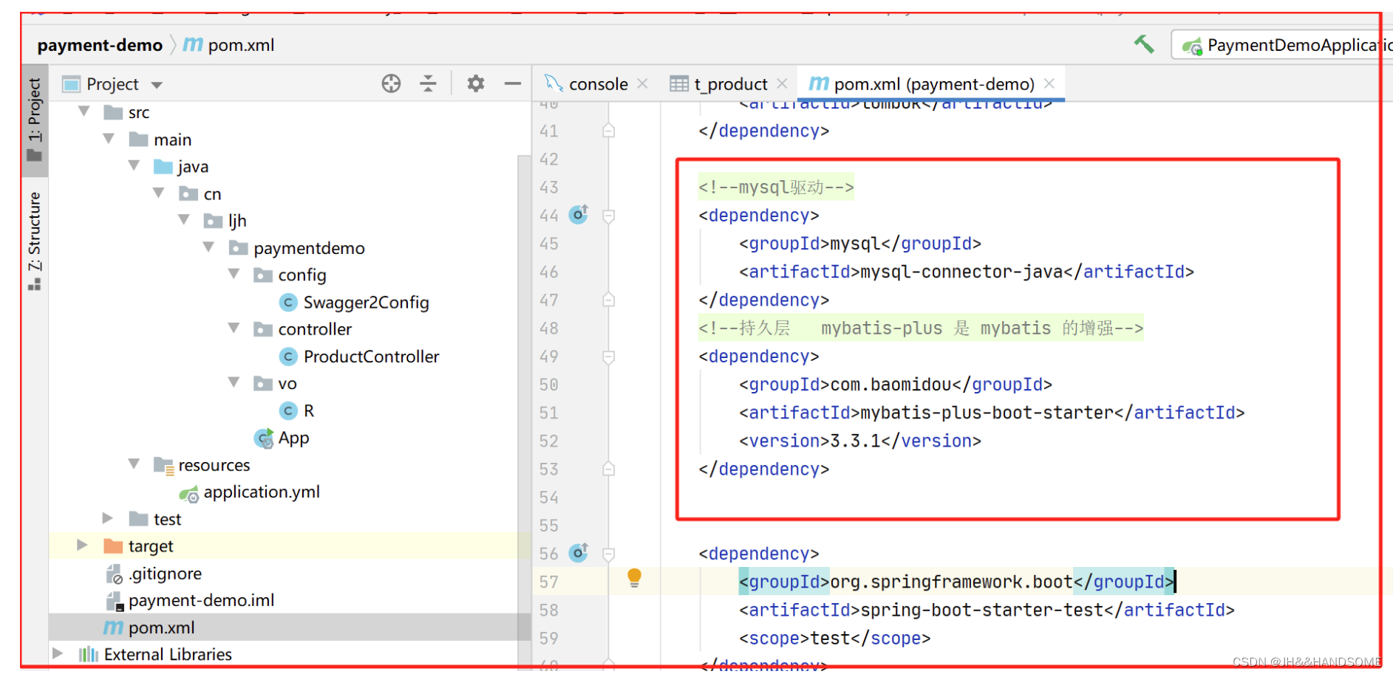
Task: Fold the dependency block at line 56
Action: 609,554
